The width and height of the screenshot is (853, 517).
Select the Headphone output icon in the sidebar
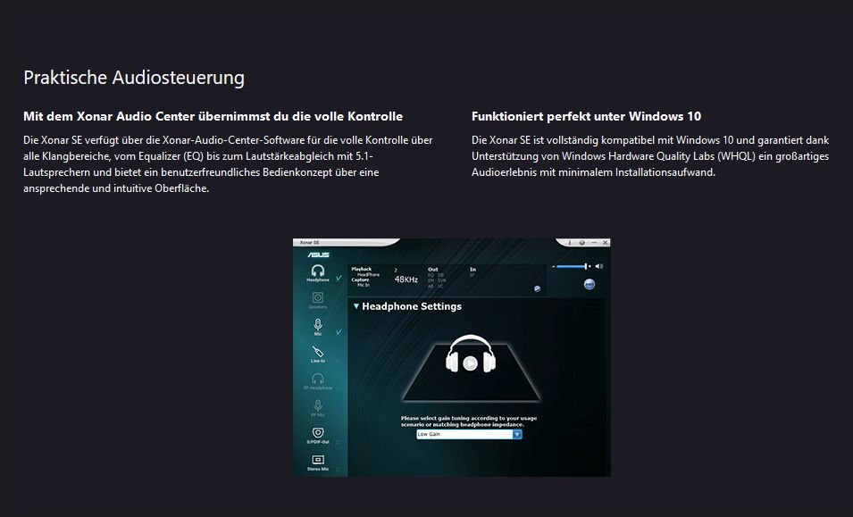[x=318, y=271]
